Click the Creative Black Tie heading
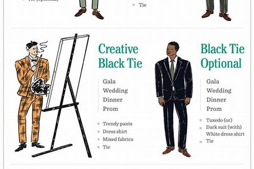The height and width of the screenshot is (169, 254). point(120,56)
